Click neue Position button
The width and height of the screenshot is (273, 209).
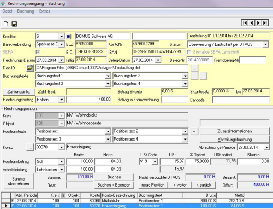point(153,185)
